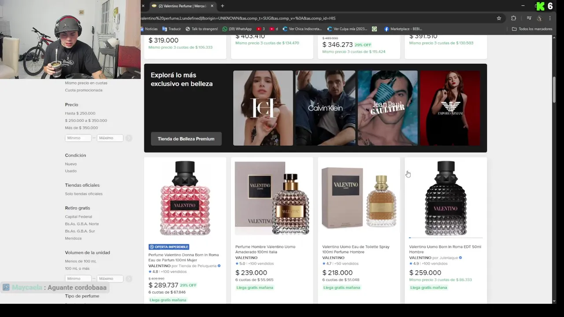The width and height of the screenshot is (564, 317).
Task: Open the WhatsApp bookmark
Action: pyautogui.click(x=237, y=29)
